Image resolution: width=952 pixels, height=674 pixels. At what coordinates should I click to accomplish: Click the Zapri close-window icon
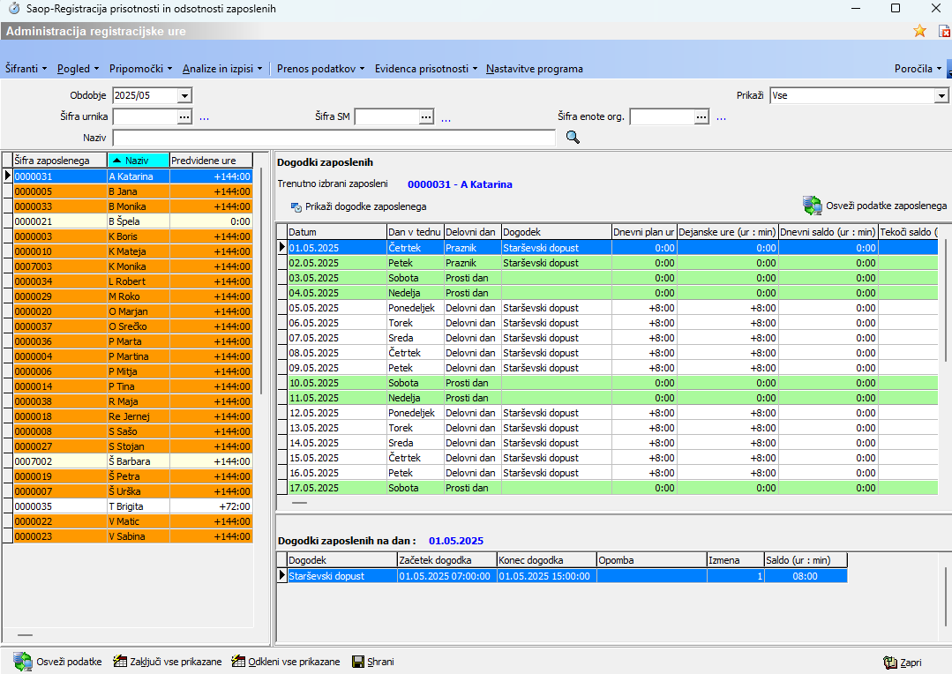click(x=890, y=663)
